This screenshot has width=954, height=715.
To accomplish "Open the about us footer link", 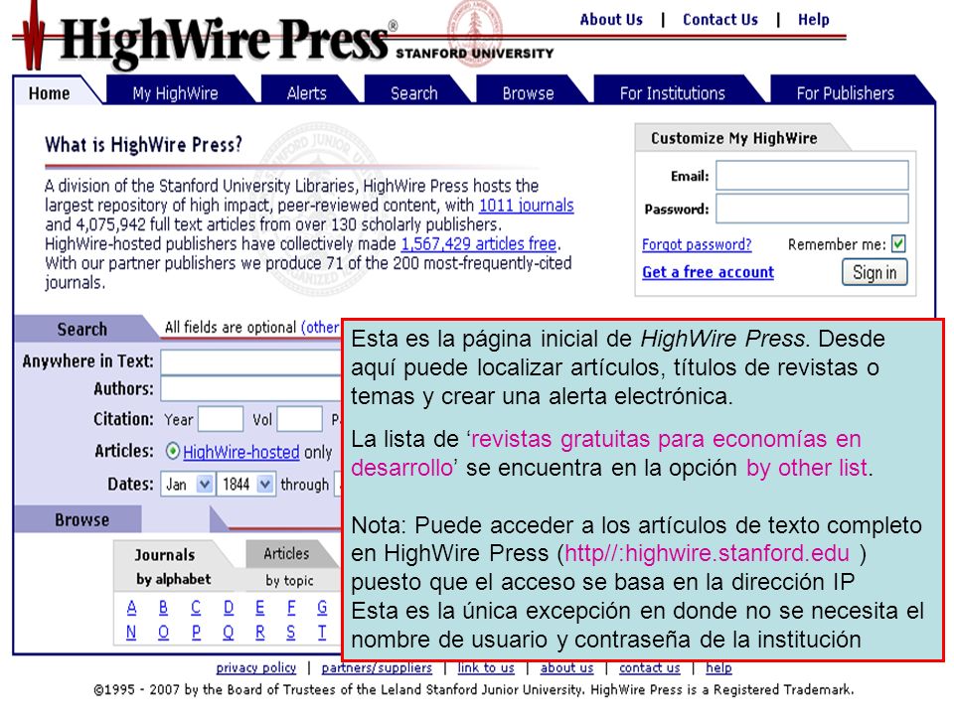I will pyautogui.click(x=566, y=668).
